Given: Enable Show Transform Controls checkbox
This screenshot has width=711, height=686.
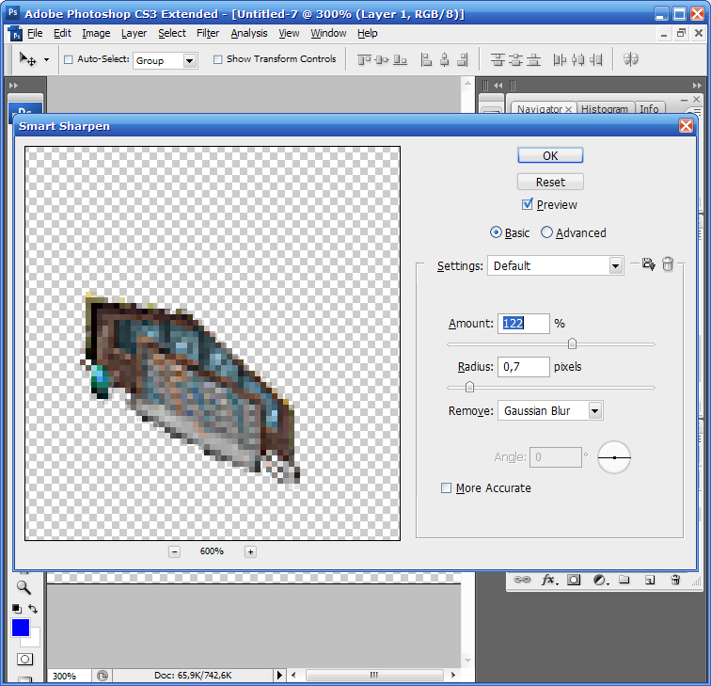Looking at the screenshot, I should [x=217, y=59].
